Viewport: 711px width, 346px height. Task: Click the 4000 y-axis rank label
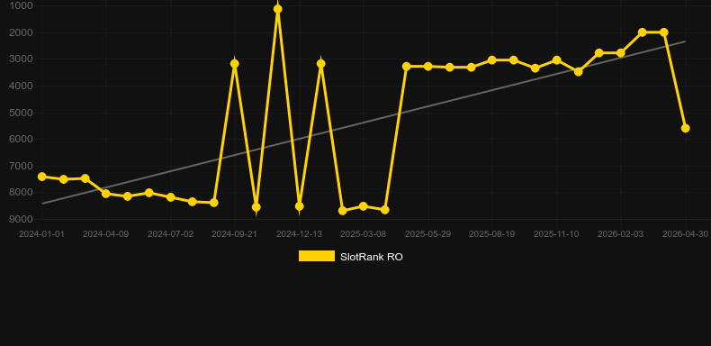coord(22,86)
